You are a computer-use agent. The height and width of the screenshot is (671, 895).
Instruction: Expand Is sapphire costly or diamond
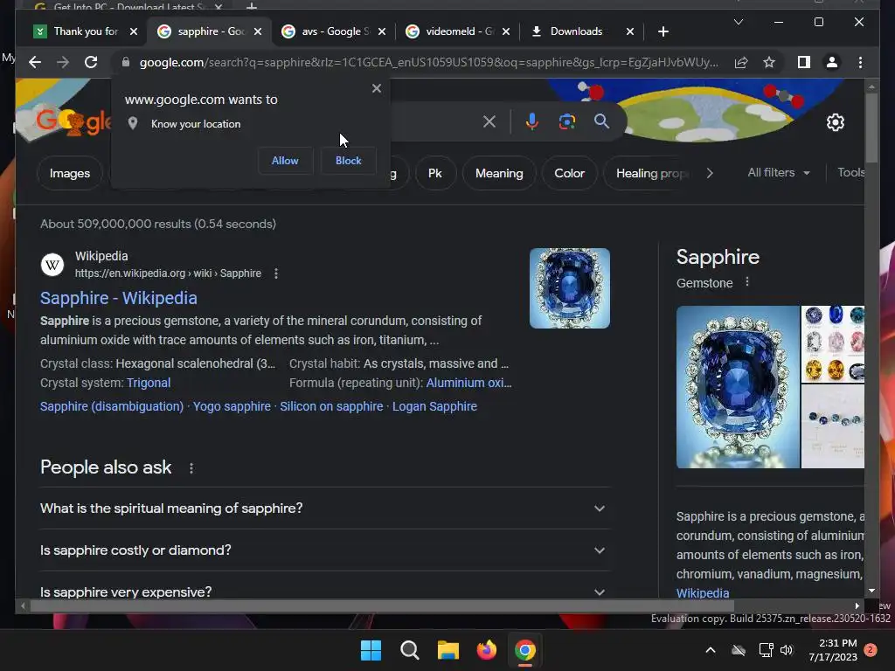click(323, 550)
